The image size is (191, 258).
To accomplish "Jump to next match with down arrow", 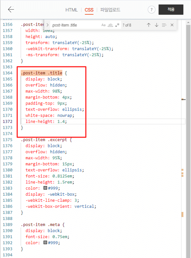I will click(156, 25).
